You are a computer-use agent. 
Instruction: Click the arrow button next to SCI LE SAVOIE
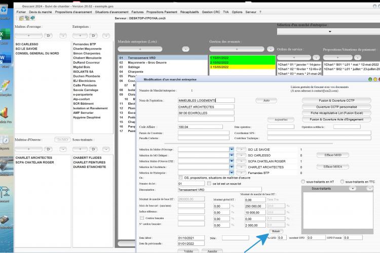tap(241, 149)
